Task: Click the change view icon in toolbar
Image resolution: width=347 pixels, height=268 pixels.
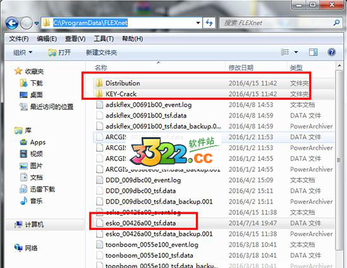Action: pyautogui.click(x=285, y=52)
